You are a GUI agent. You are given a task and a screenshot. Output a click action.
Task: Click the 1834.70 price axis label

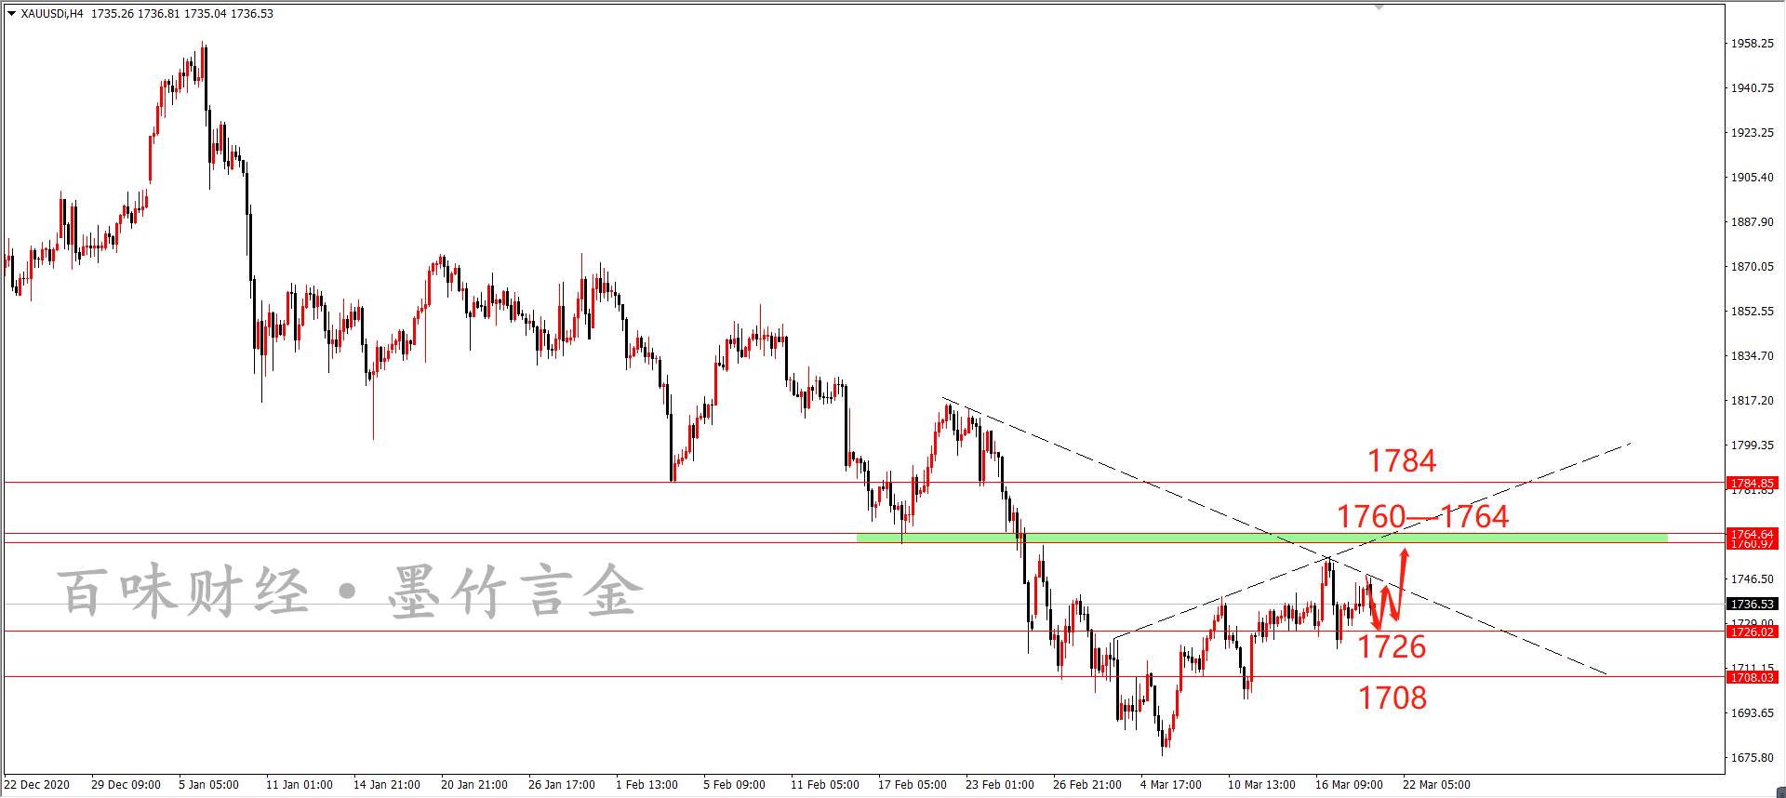1752,356
